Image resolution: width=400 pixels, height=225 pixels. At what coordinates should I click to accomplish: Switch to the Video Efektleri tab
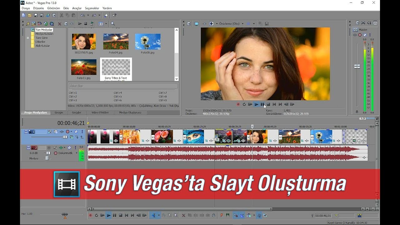[100, 112]
